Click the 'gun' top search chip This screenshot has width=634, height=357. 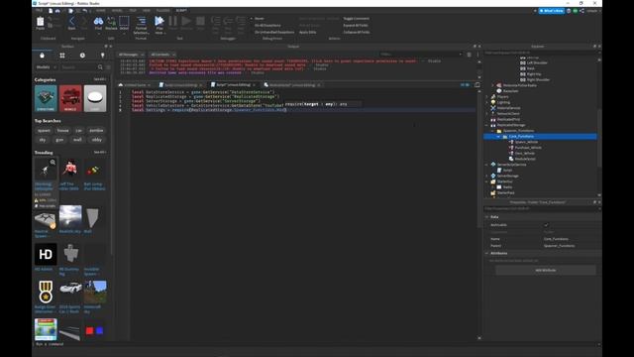pyautogui.click(x=59, y=140)
